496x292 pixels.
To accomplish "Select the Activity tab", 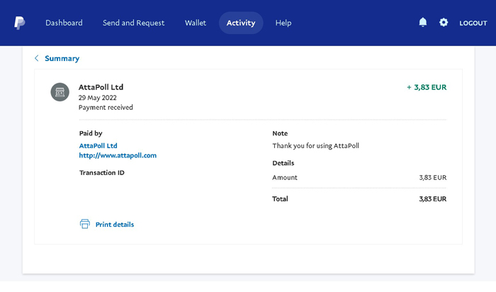I will tap(241, 23).
